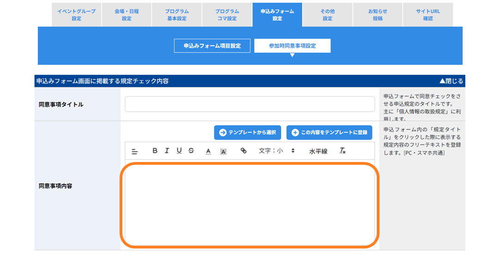
Task: Click the この内容をテンプレートに登録 button
Action: pyautogui.click(x=329, y=133)
